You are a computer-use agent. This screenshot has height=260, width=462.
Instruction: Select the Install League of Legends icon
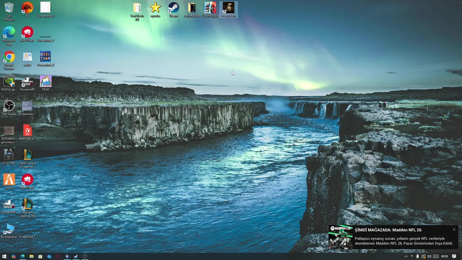(x=27, y=159)
